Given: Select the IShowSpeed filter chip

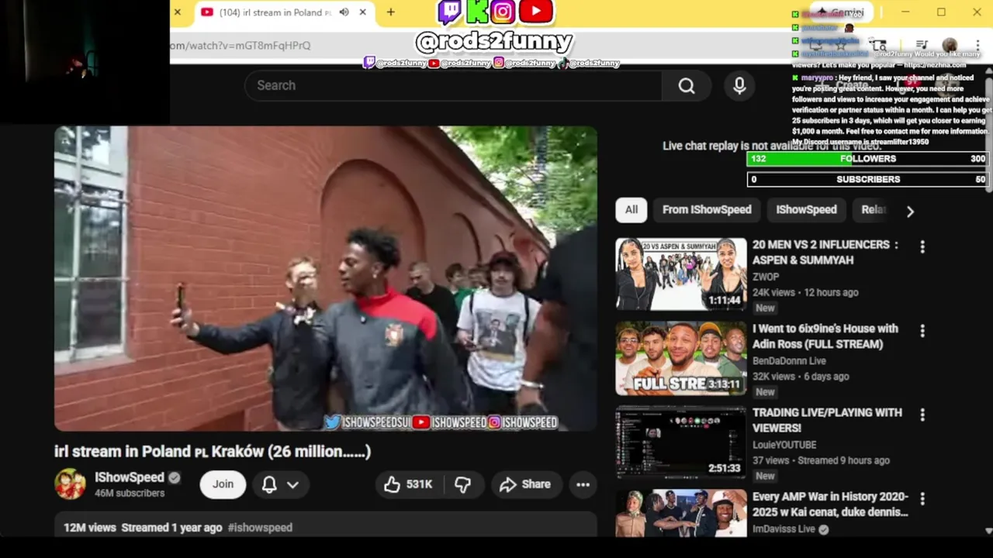Looking at the screenshot, I should (806, 210).
